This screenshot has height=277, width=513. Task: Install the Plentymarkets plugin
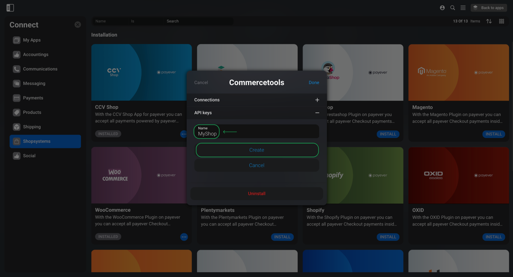click(282, 237)
